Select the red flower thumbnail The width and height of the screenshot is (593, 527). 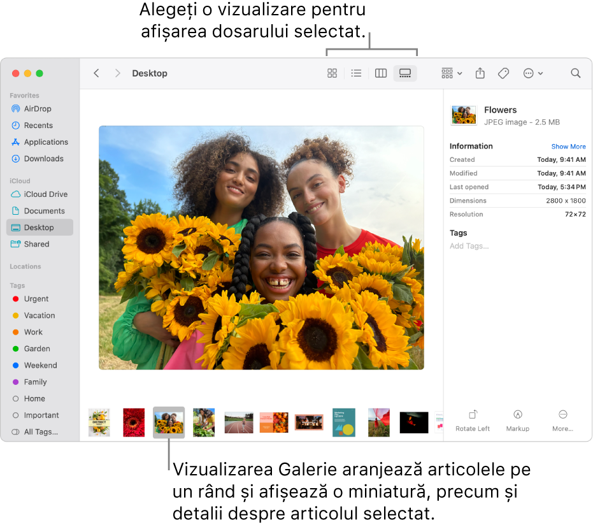tap(134, 422)
